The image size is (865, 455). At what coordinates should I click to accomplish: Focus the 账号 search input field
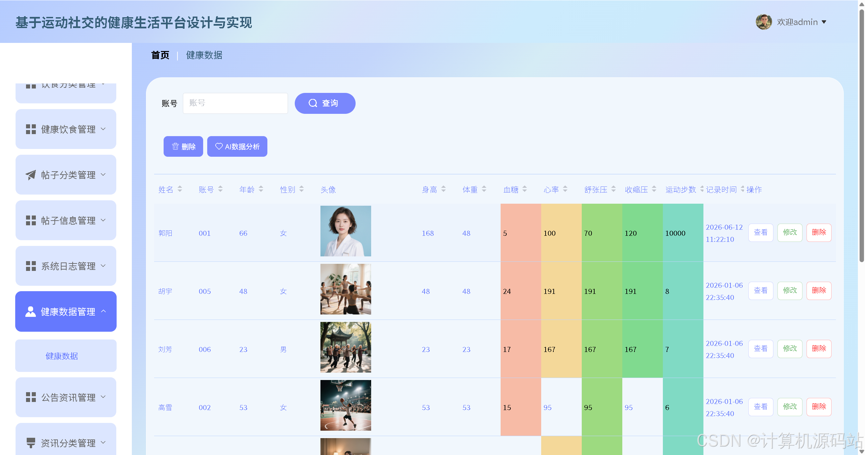point(235,103)
